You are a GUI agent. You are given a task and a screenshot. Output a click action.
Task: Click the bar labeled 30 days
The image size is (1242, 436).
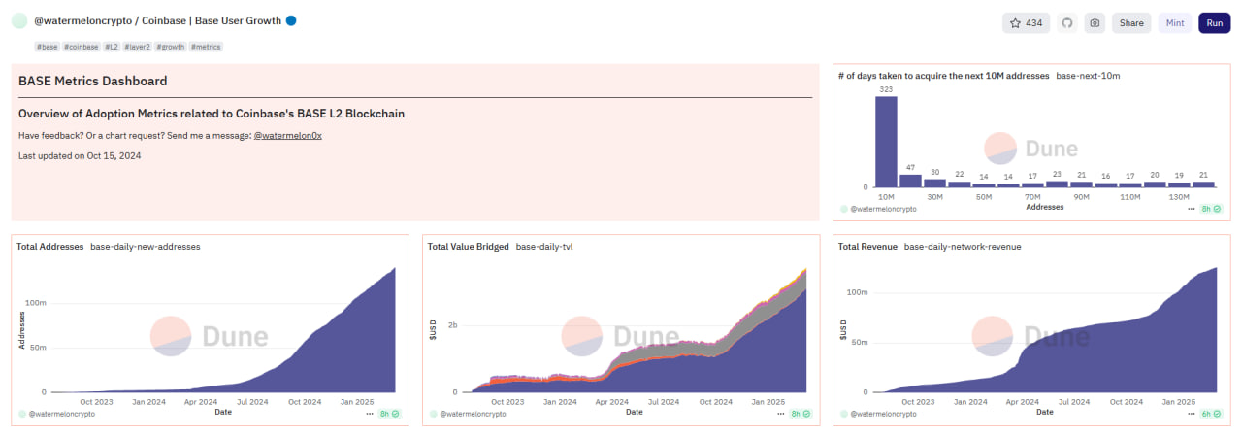[x=934, y=183]
